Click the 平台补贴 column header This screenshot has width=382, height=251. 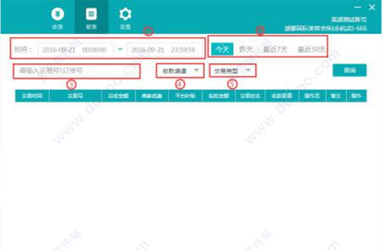[x=185, y=96]
